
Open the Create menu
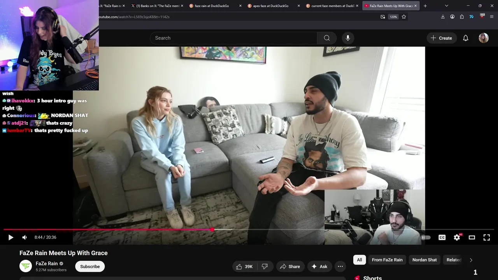click(441, 38)
